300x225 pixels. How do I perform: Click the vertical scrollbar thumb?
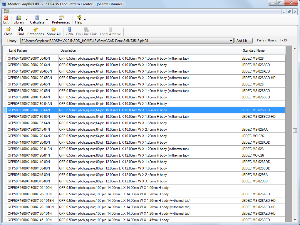(x=295, y=130)
